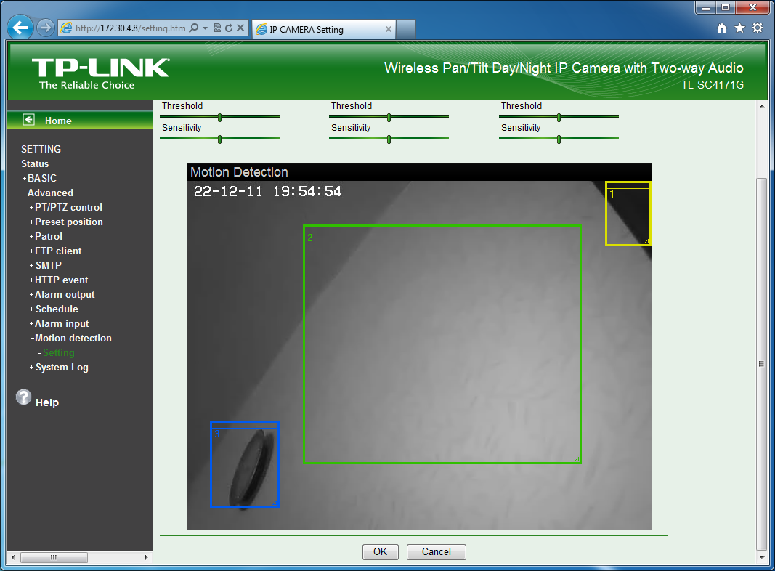The width and height of the screenshot is (775, 571).
Task: Expand Patrol submenu
Action: coord(46,236)
